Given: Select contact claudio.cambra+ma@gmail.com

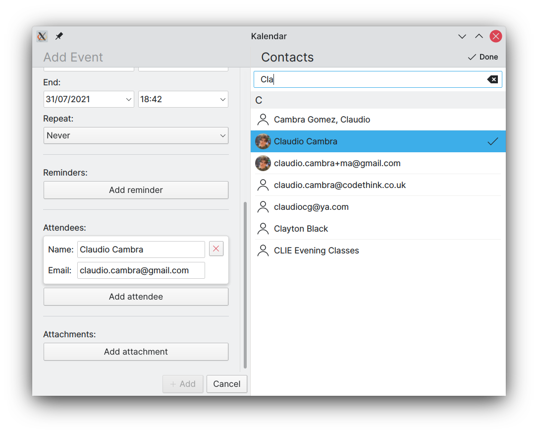Looking at the screenshot, I should 378,163.
